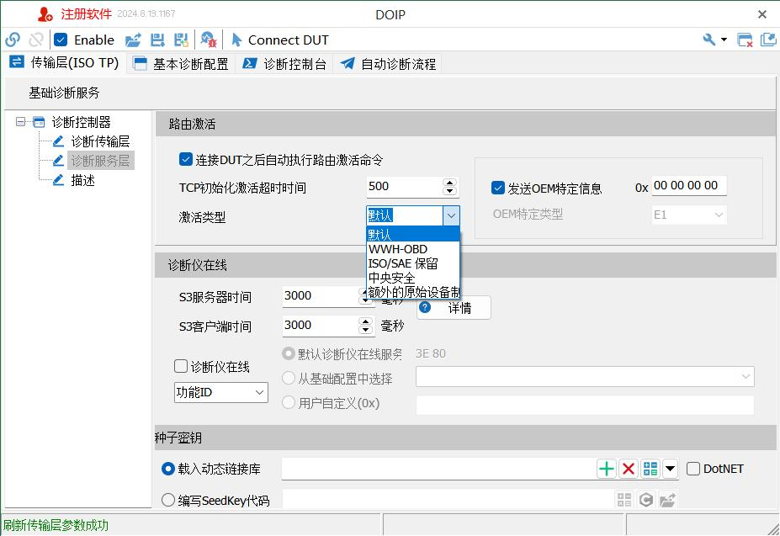Image resolution: width=780 pixels, height=536 pixels.
Task: Click the link/connect chain icon in toolbar
Action: 13,40
